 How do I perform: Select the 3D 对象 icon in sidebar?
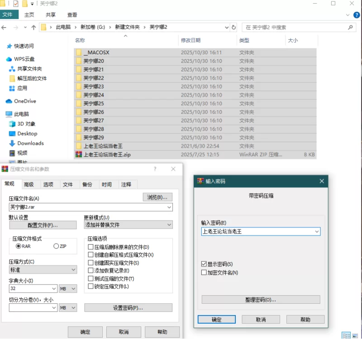click(12, 124)
